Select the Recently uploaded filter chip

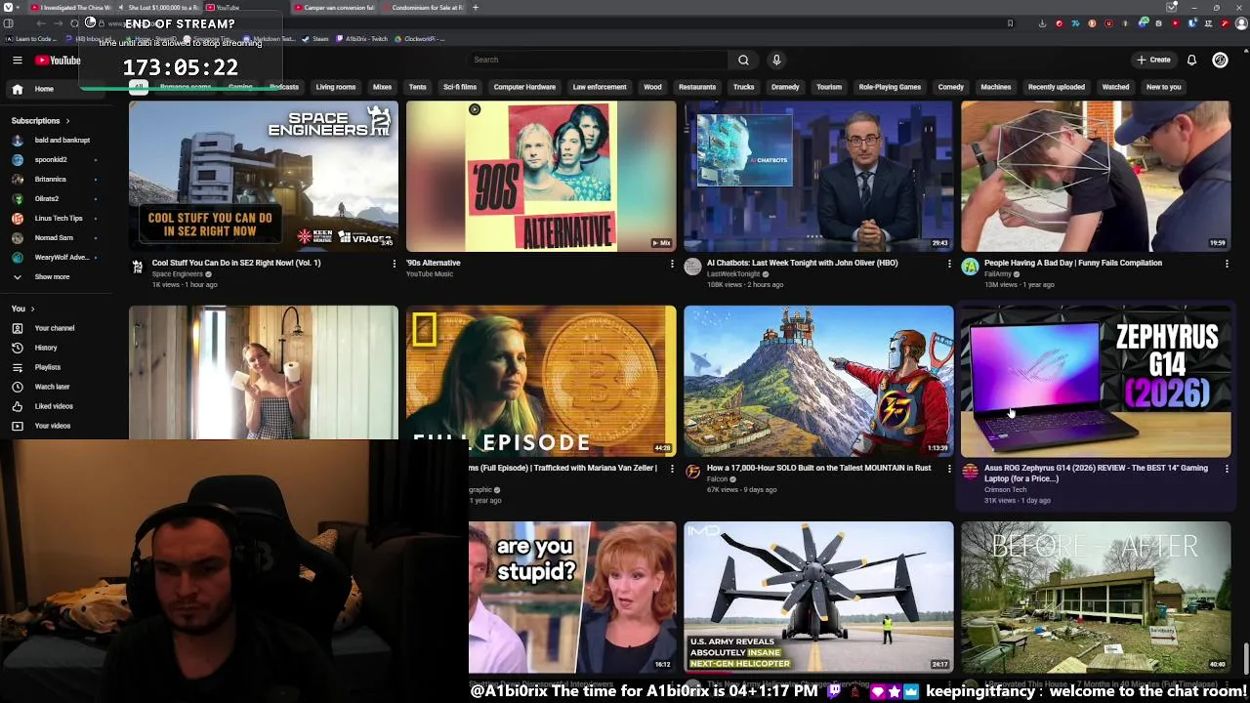point(1056,87)
